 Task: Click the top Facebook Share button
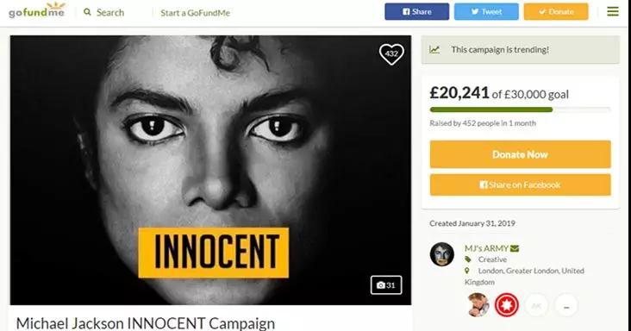[416, 12]
